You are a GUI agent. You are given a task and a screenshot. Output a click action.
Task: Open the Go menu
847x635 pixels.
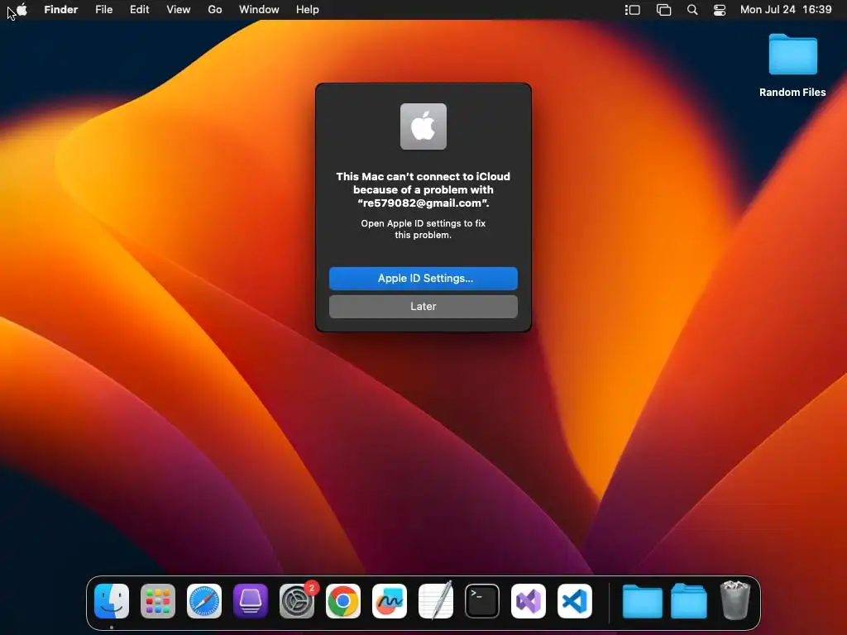tap(215, 10)
